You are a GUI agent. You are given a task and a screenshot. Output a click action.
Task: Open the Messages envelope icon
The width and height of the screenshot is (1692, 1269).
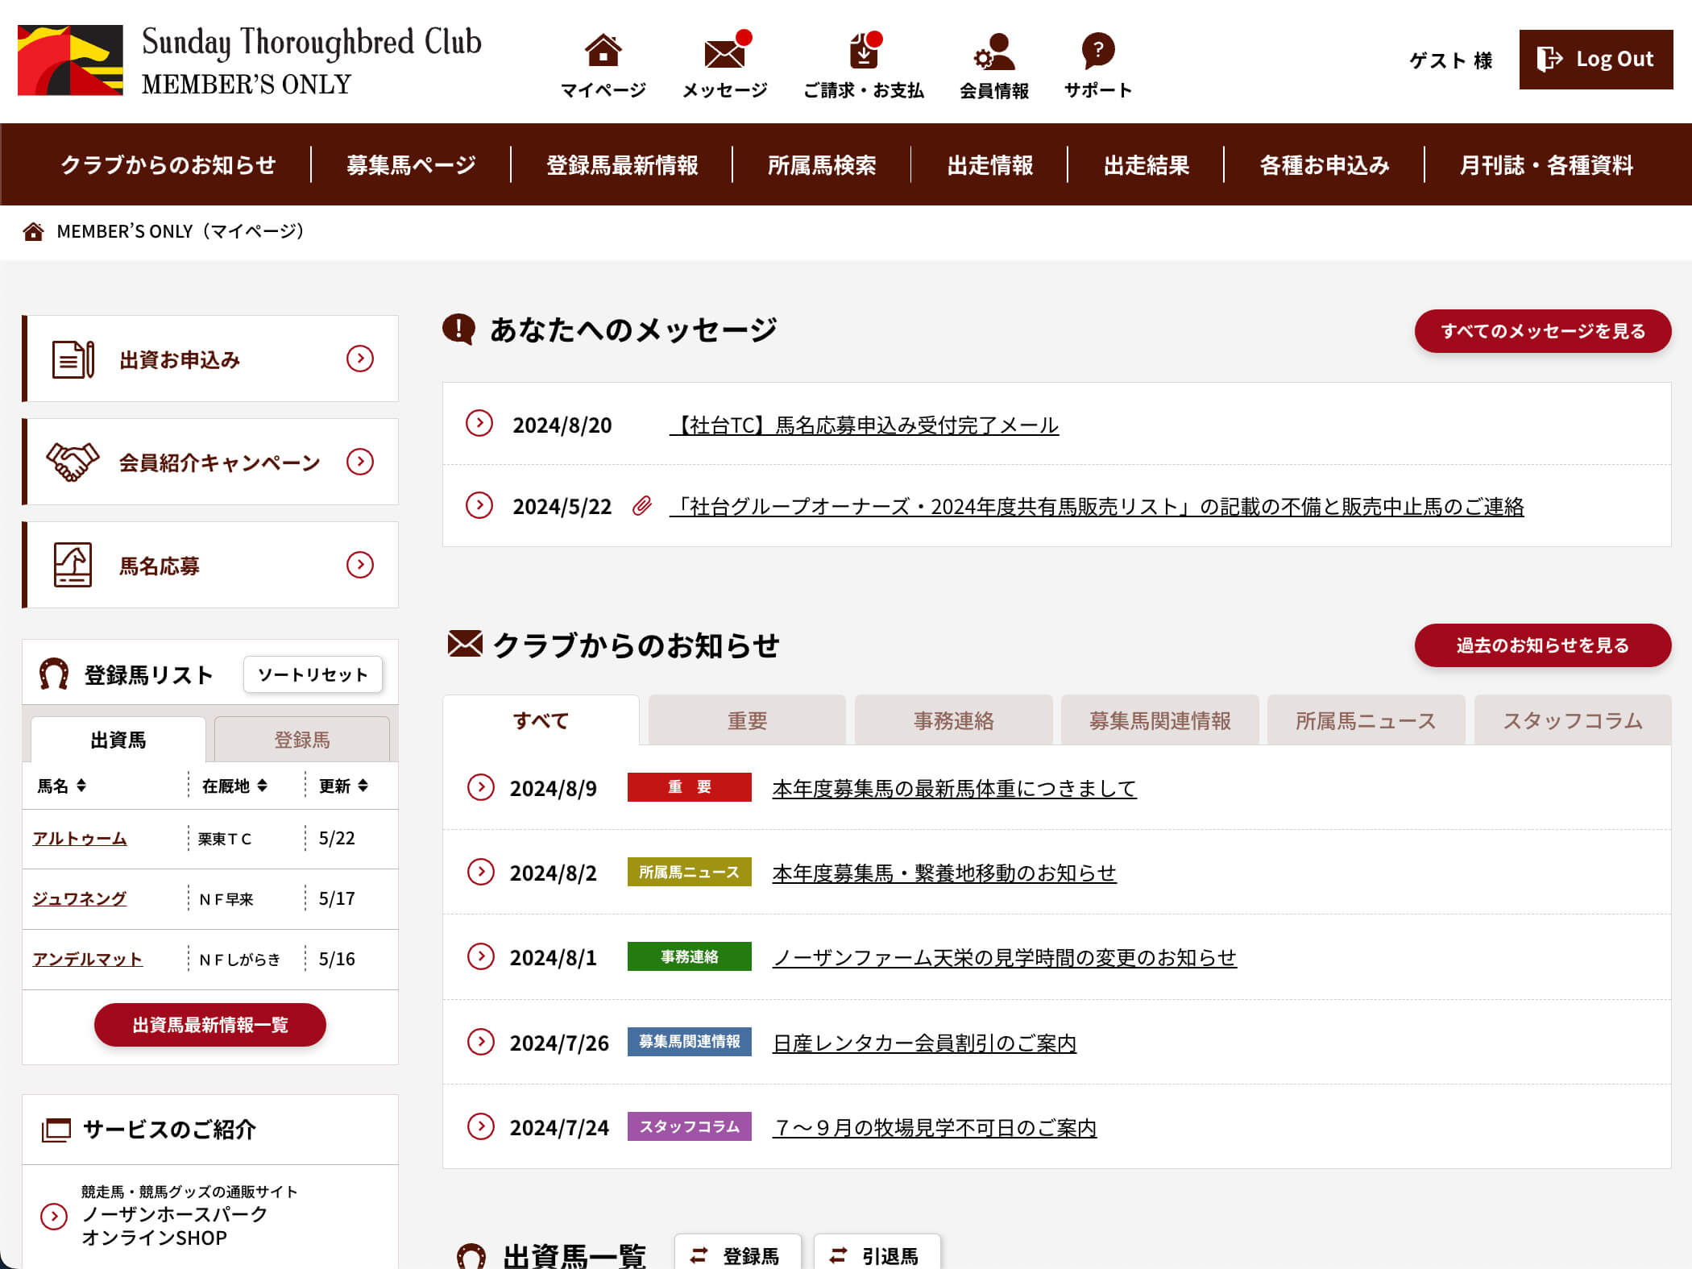724,53
